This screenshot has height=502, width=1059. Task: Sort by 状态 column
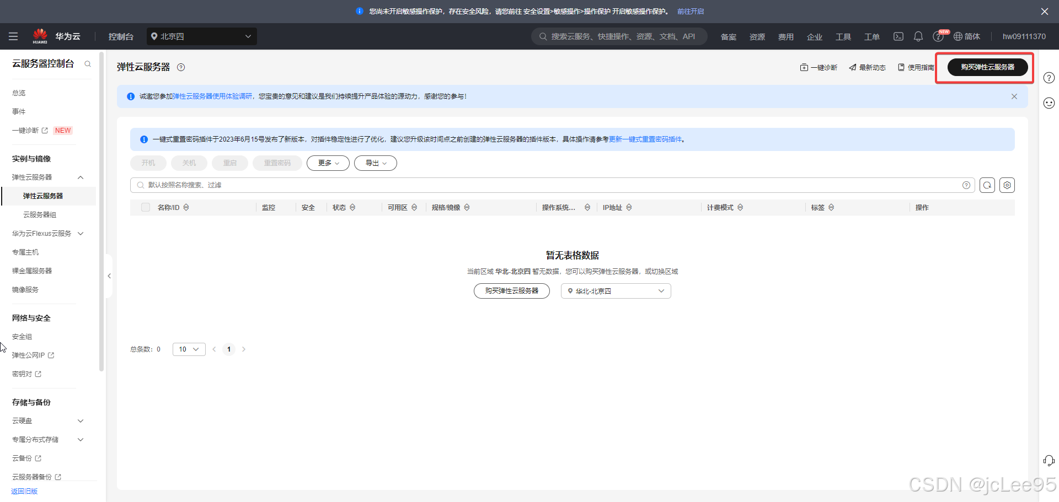tap(352, 207)
